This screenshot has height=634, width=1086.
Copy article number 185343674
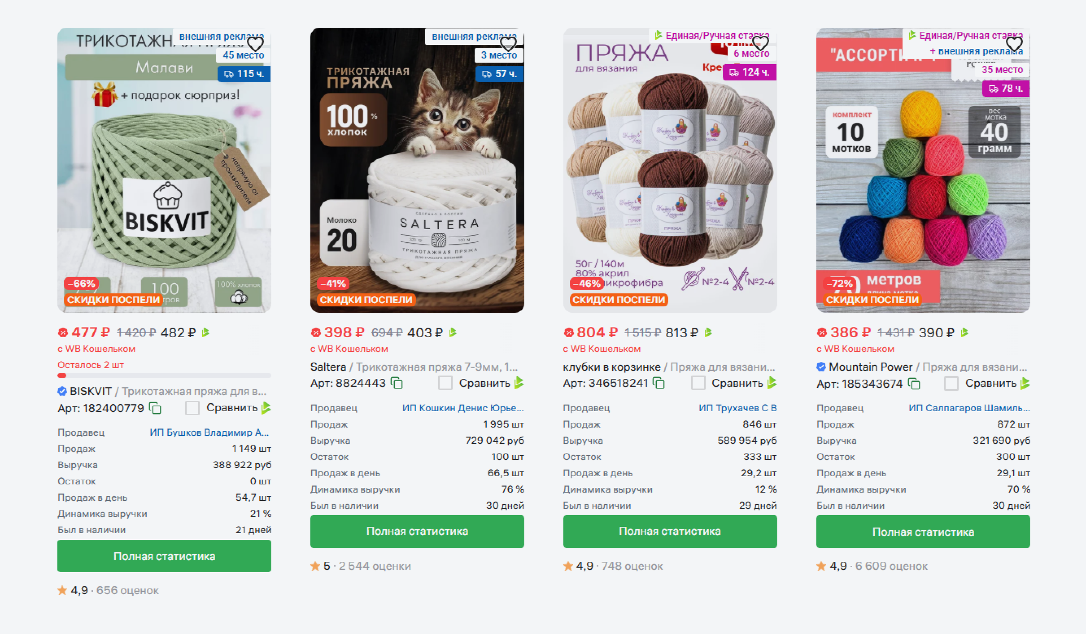point(914,384)
